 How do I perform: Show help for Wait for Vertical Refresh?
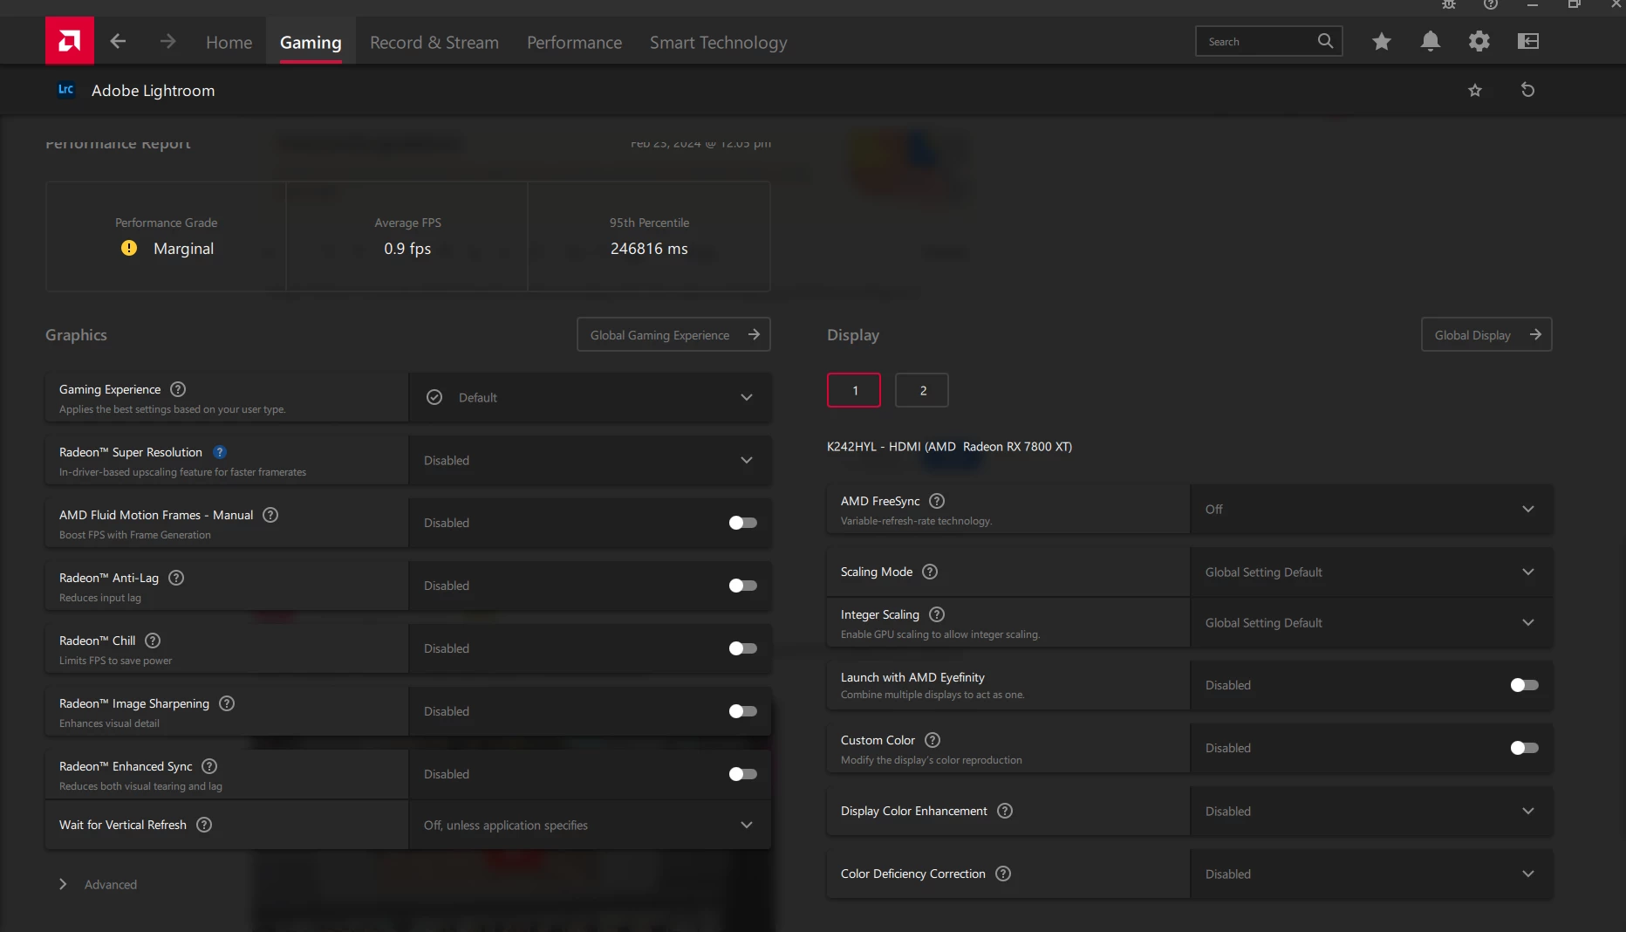[x=204, y=825]
